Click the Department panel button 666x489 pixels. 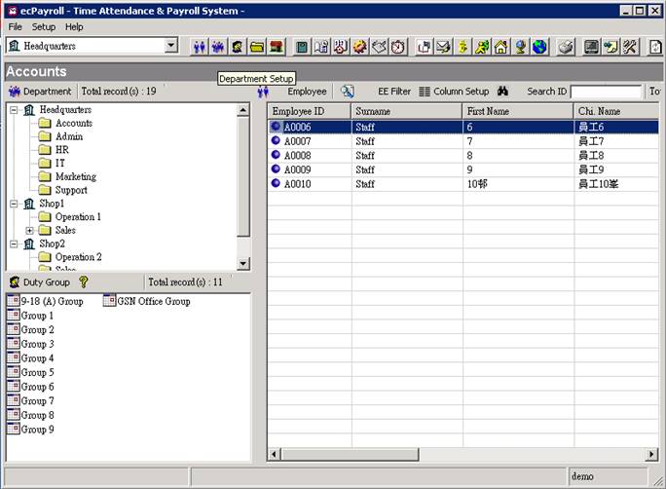[x=40, y=92]
